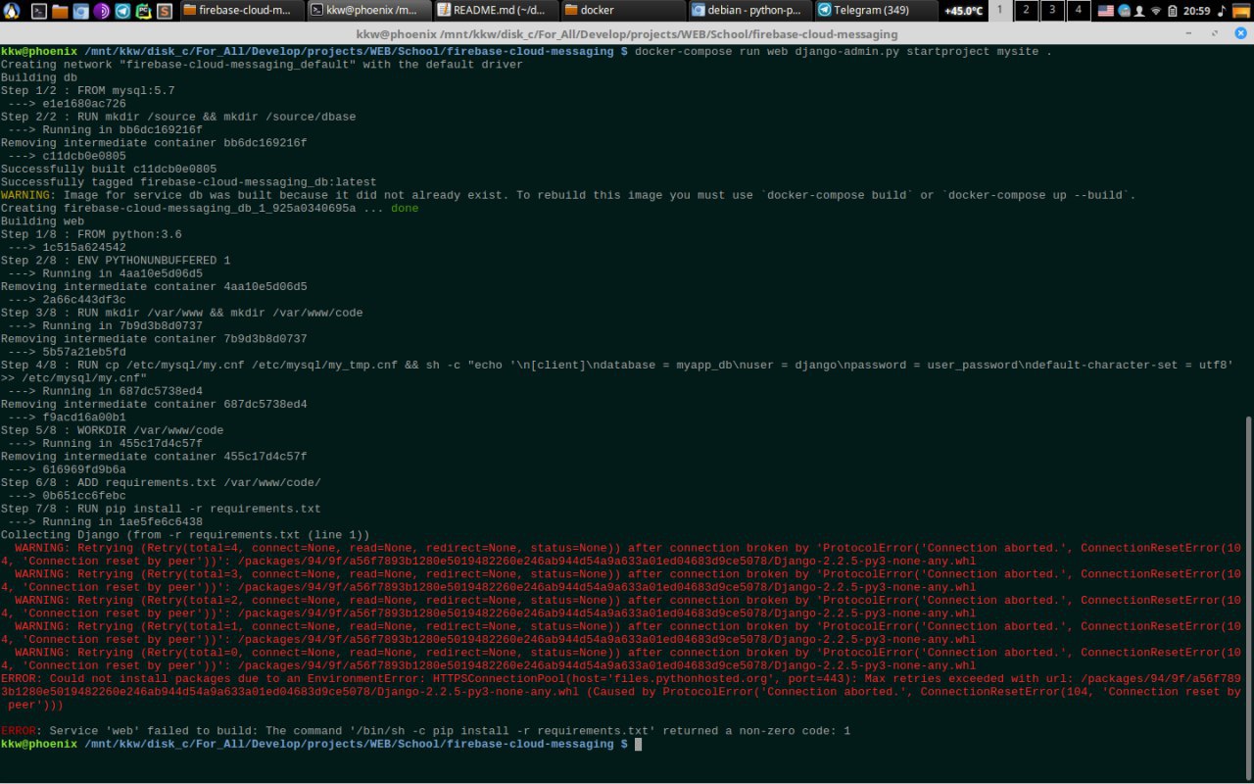This screenshot has width=1254, height=784.
Task: Click 'Successfully tagged firebase-cloud-messaging_db:latest' line
Action: pos(188,181)
